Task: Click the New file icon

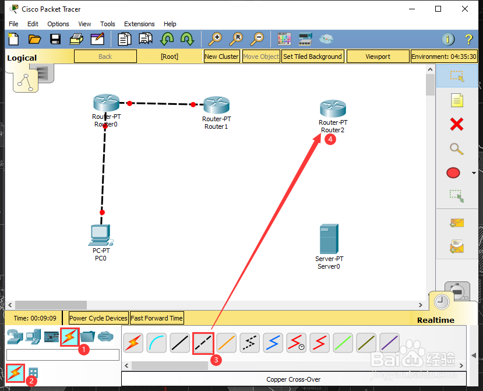Action: [x=13, y=39]
